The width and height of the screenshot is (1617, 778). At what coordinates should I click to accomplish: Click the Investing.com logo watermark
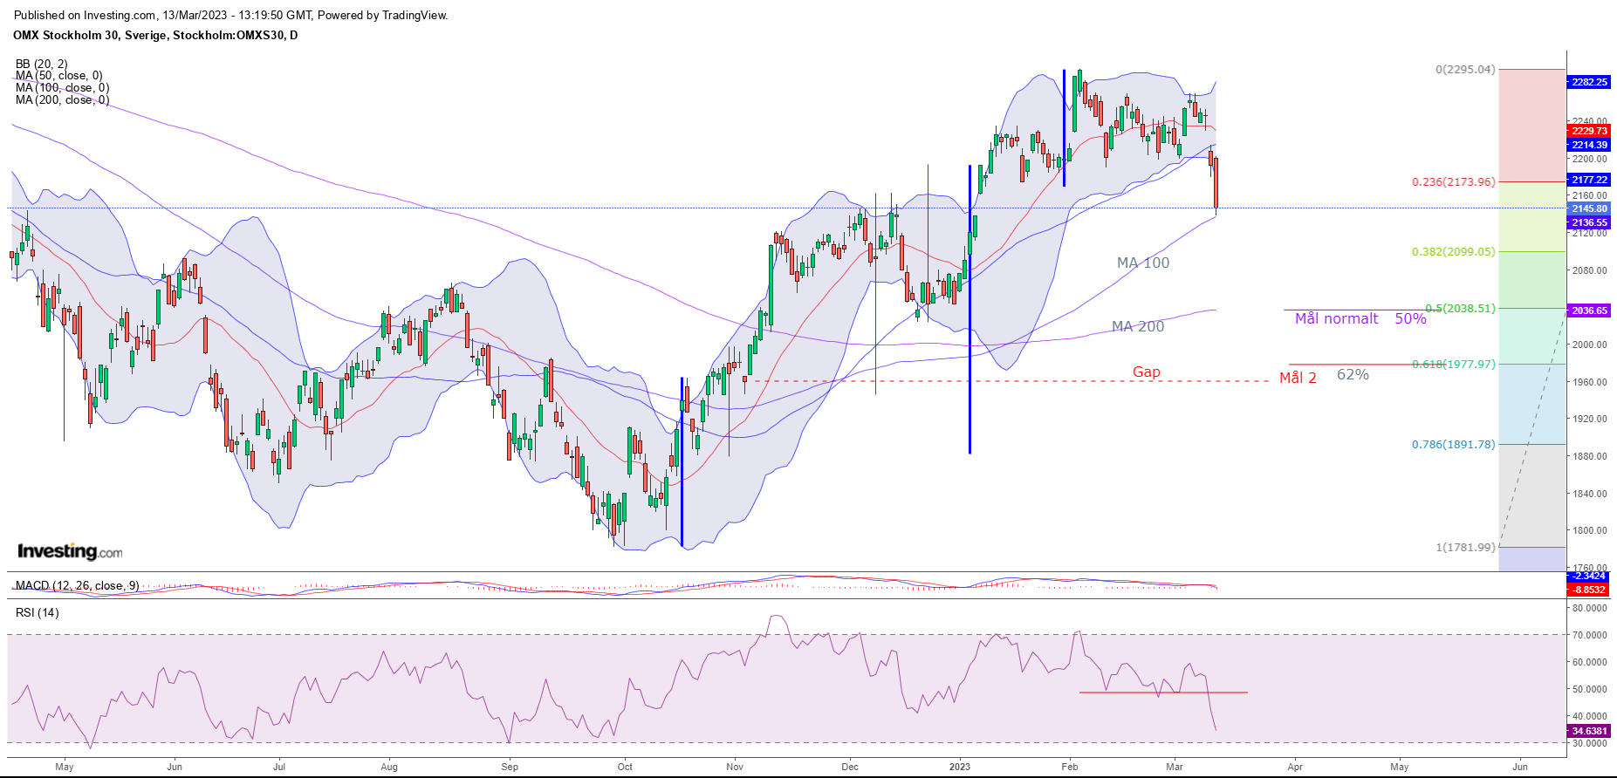click(70, 551)
